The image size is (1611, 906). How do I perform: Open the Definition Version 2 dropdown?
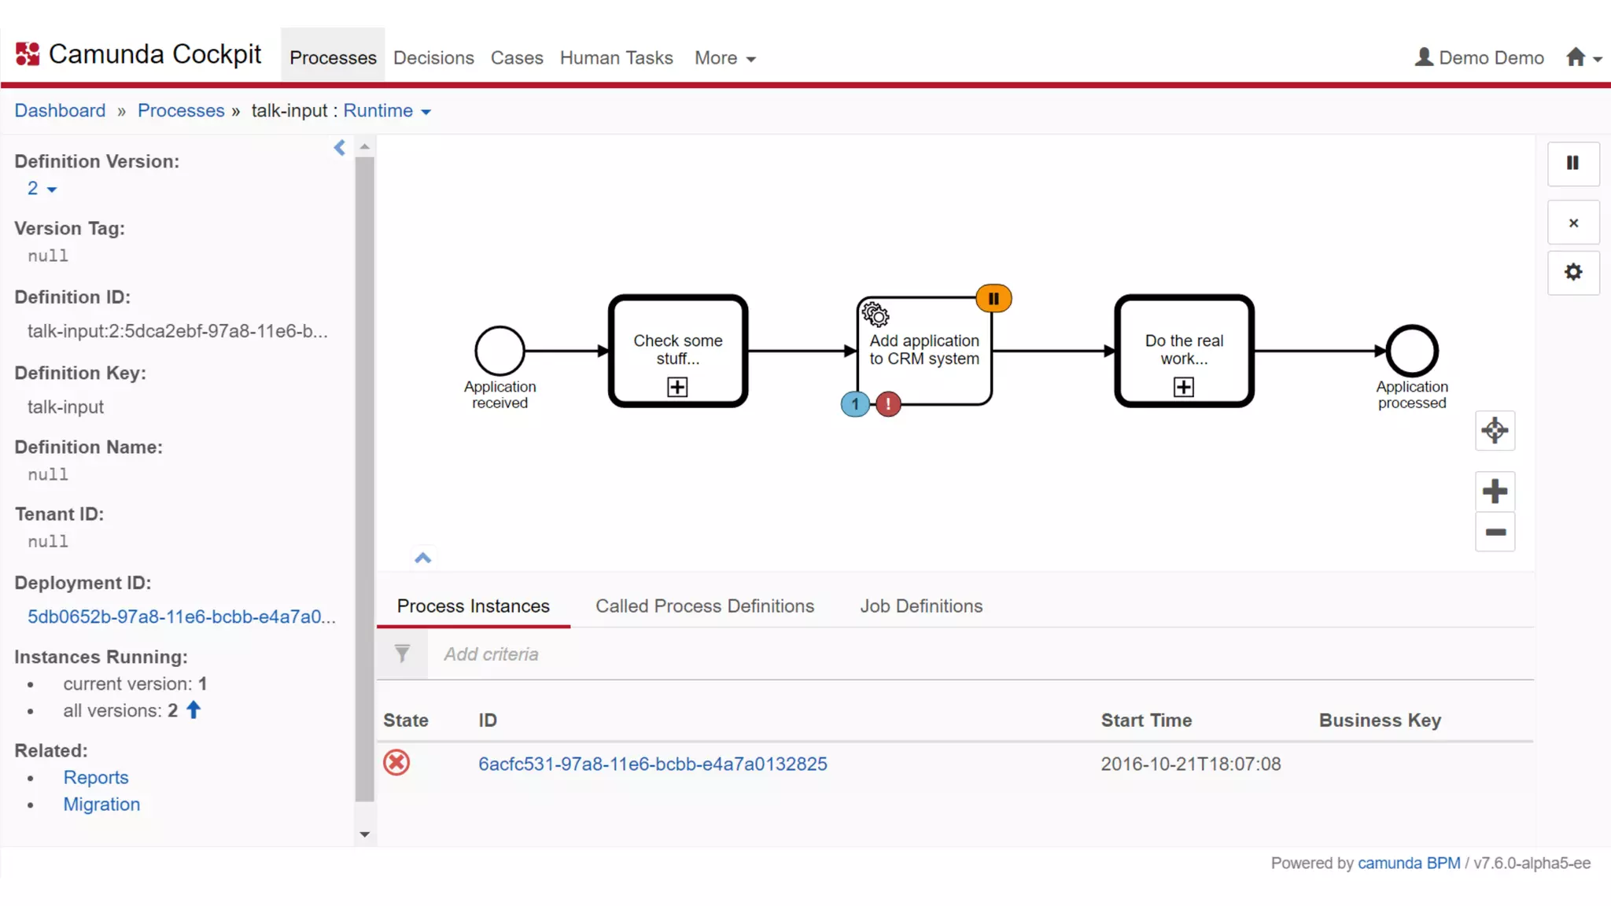42,189
